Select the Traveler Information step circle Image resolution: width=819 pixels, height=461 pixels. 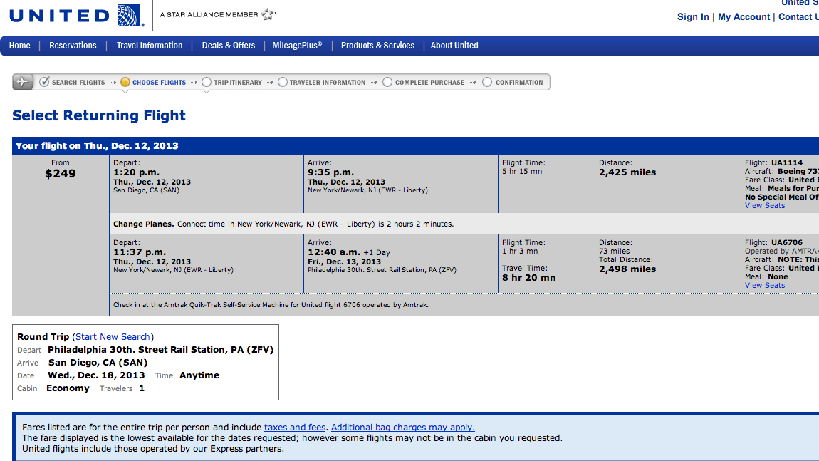pyautogui.click(x=283, y=82)
